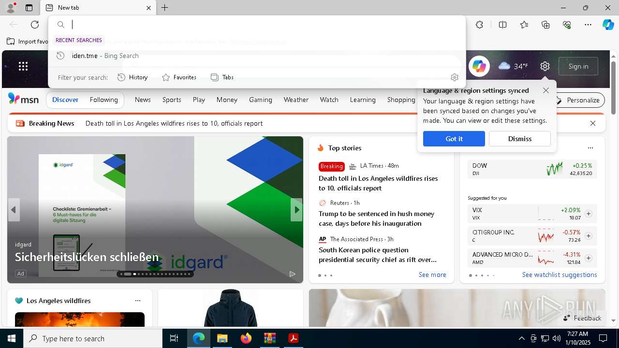This screenshot has height=348, width=619.
Task: Launch Firefox from the taskbar
Action: click(246, 338)
